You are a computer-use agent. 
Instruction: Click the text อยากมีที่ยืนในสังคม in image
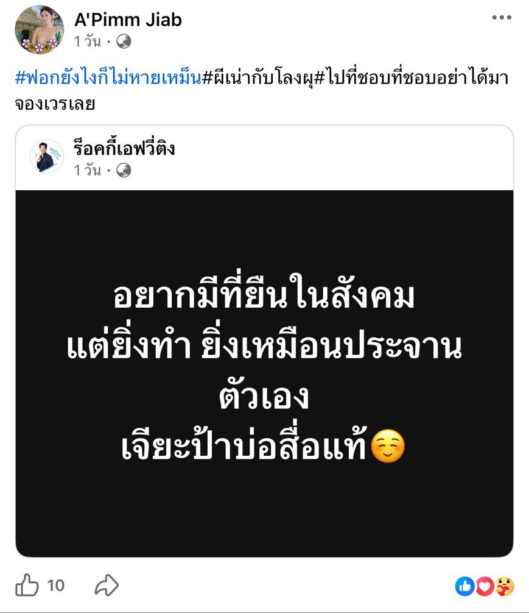pos(264,292)
